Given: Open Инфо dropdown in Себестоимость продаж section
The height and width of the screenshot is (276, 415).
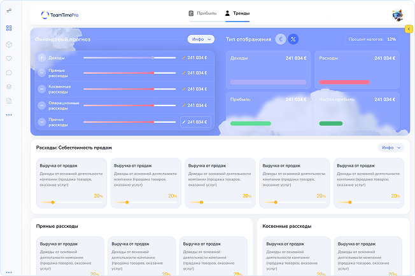Looking at the screenshot, I should (390, 148).
